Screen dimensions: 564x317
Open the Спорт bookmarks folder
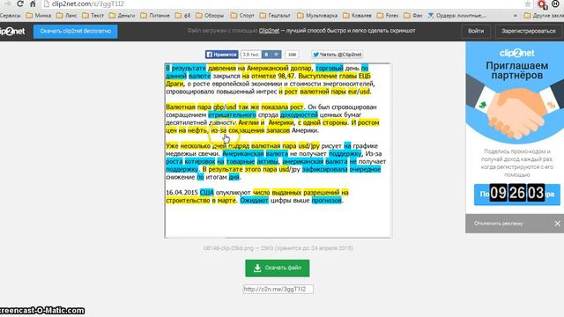[242, 16]
